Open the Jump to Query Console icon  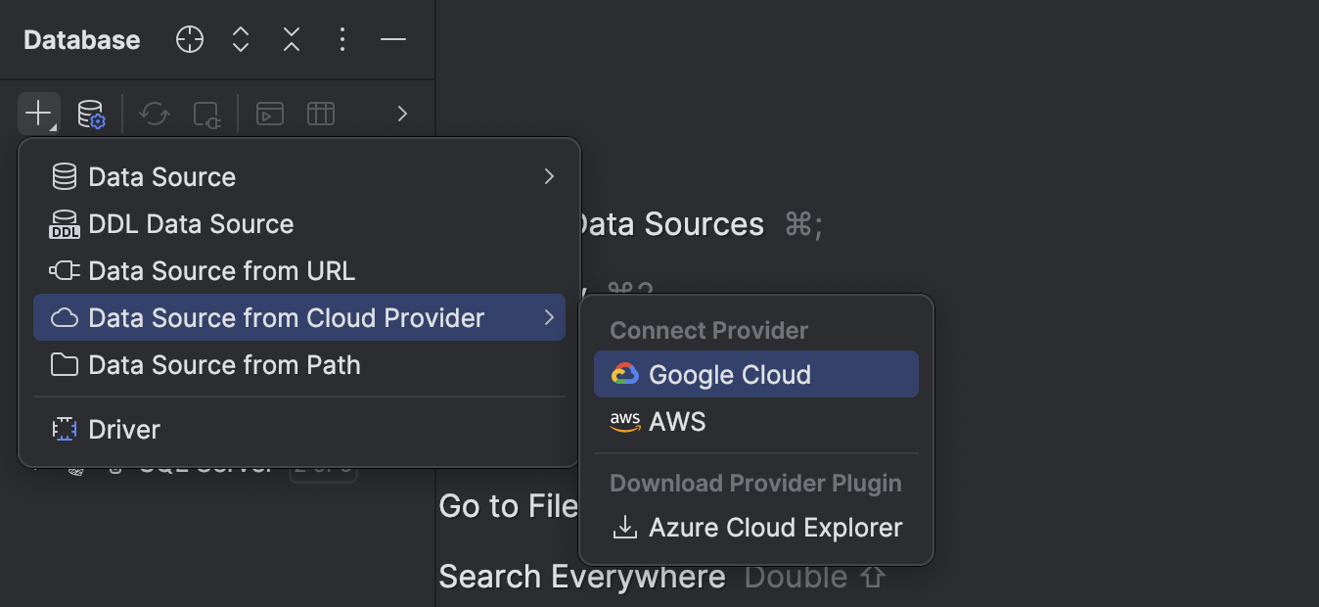[x=270, y=114]
